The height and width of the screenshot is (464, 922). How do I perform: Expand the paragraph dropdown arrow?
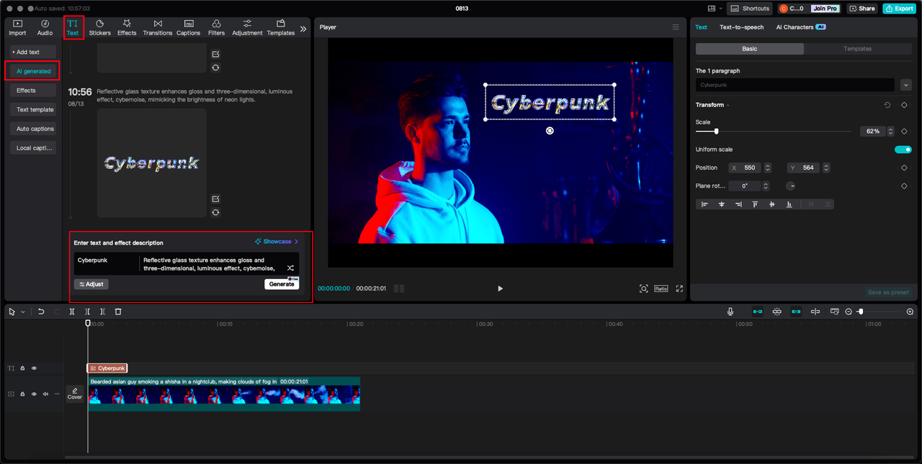tap(905, 85)
